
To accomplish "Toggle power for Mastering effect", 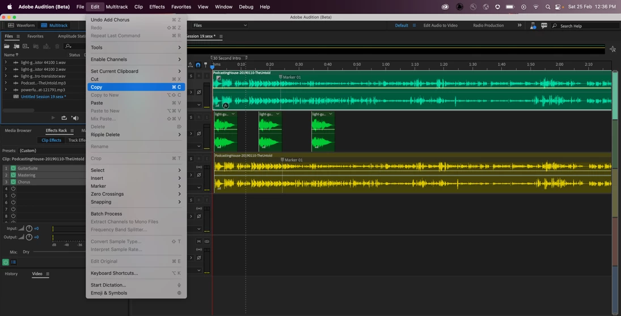I will click(13, 175).
